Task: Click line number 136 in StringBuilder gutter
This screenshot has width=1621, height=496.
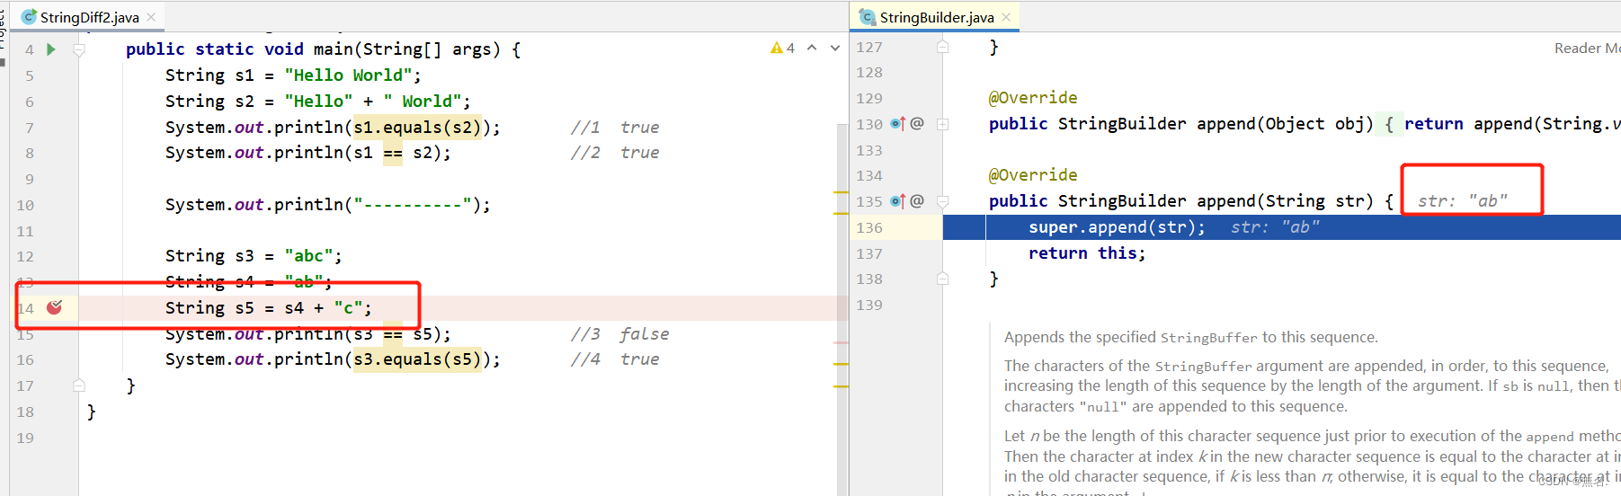Action: pos(869,227)
